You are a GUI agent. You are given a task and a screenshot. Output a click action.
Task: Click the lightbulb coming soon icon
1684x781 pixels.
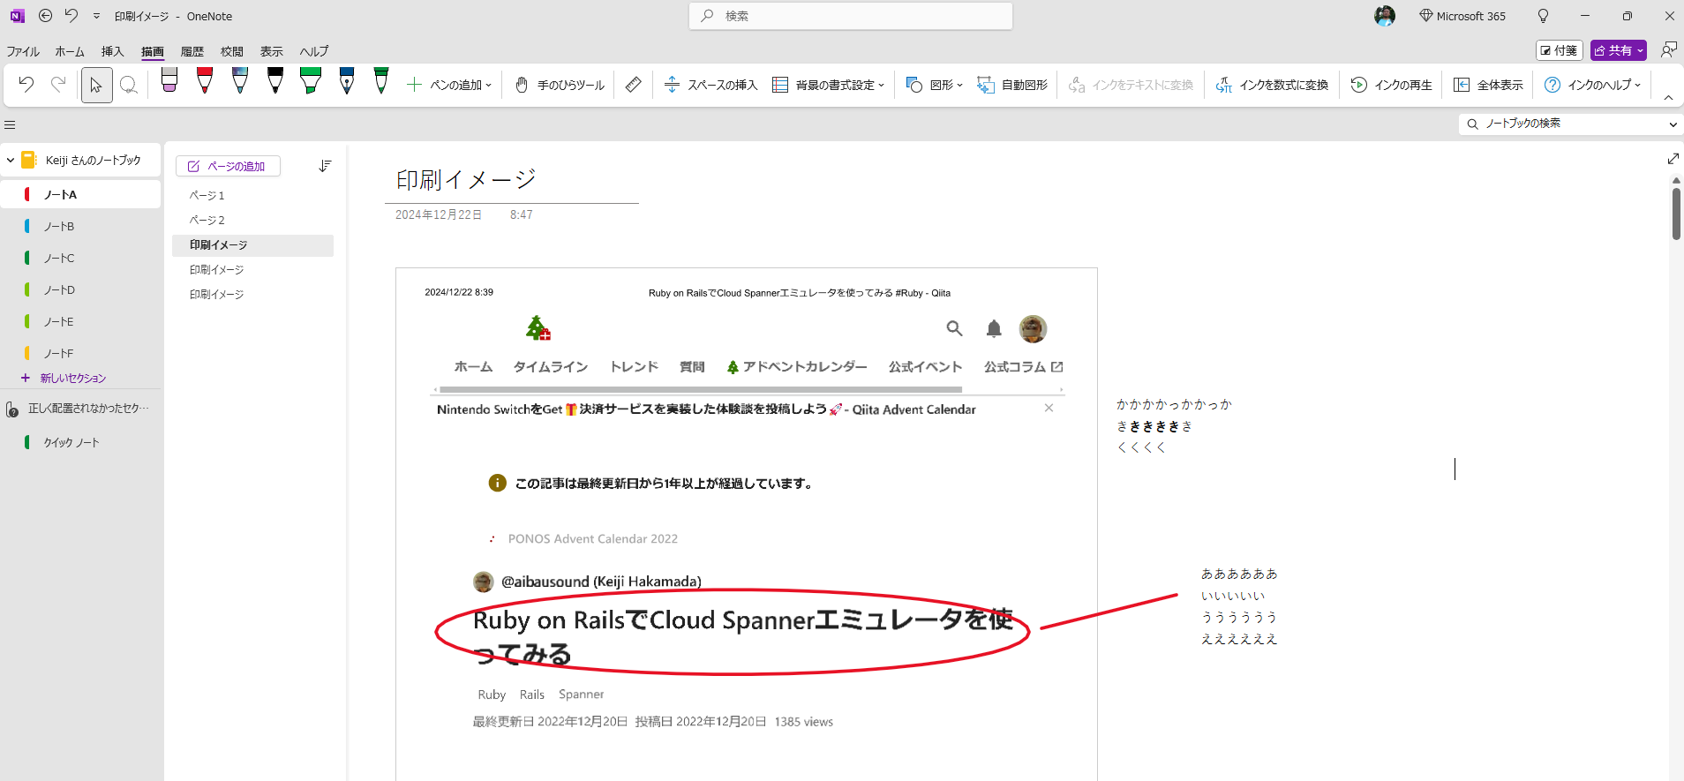[x=1543, y=16]
